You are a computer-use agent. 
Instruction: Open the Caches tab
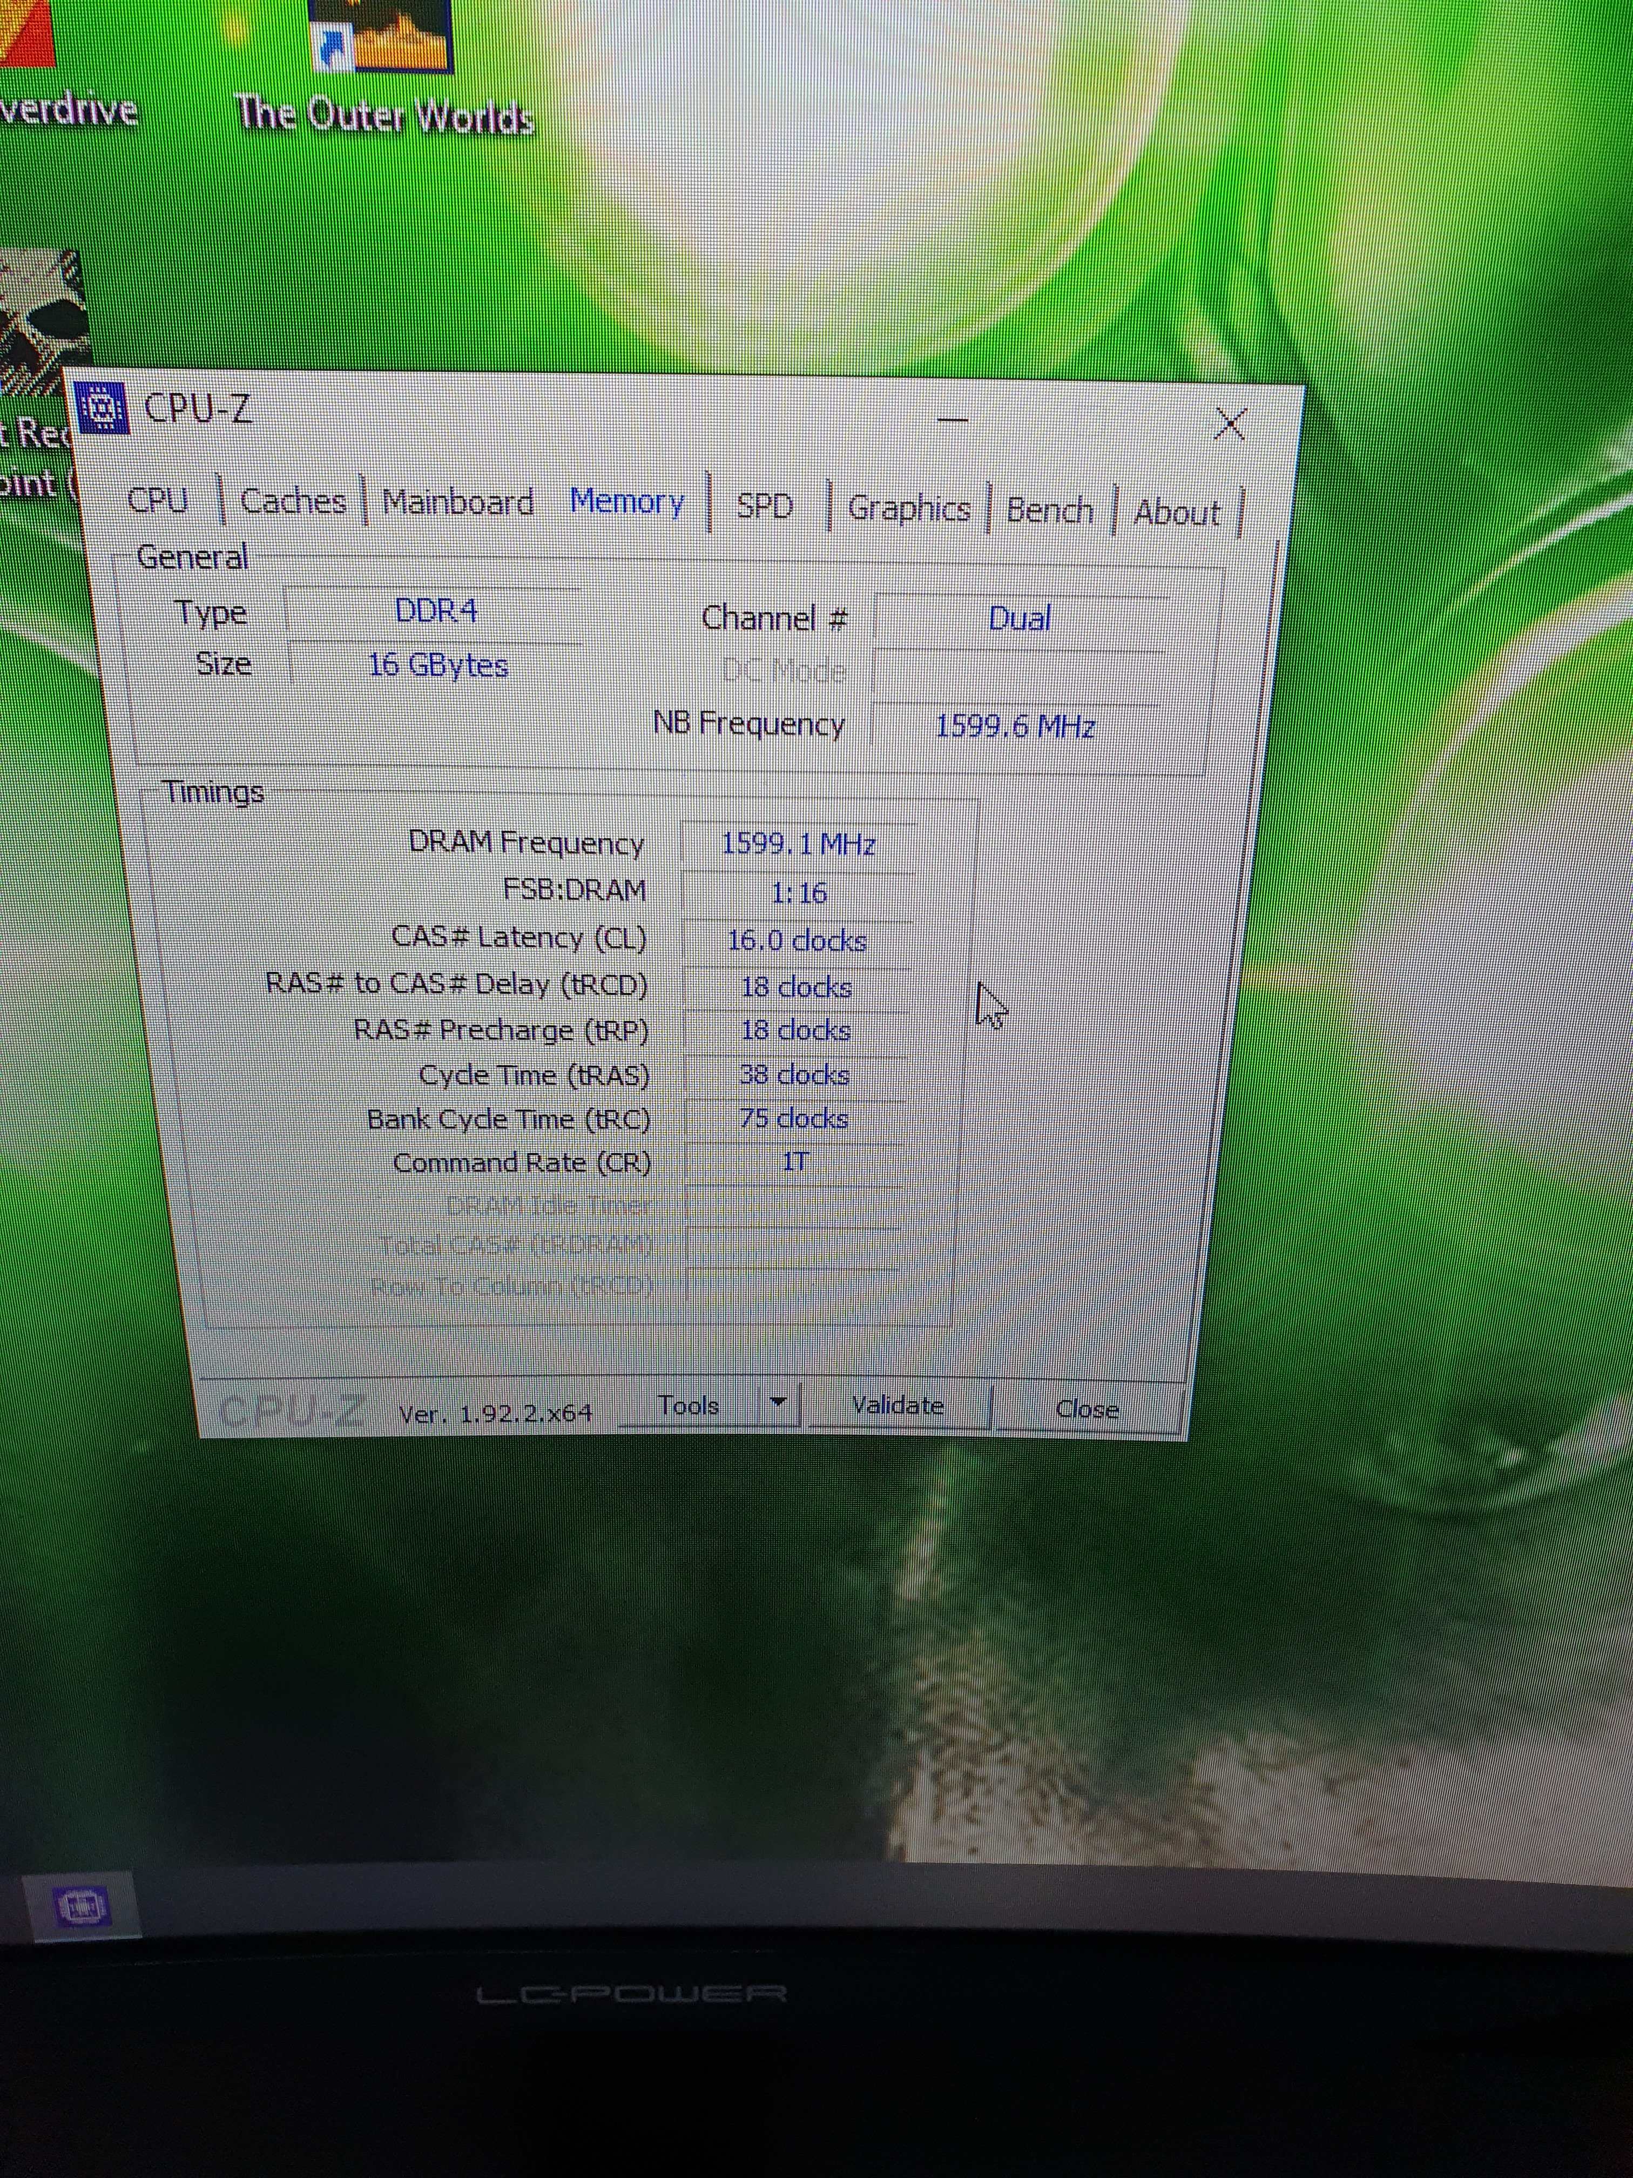pos(292,501)
